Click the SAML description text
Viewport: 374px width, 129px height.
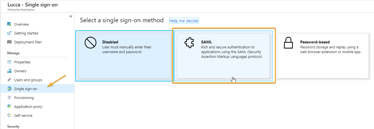click(x=232, y=52)
